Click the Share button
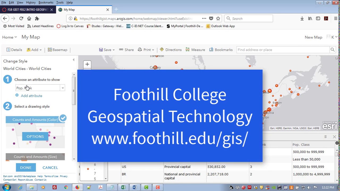This screenshot has width=340, height=191. [x=126, y=50]
